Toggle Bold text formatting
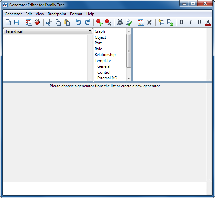Image resolution: width=215 pixels, height=198 pixels. 182,22
